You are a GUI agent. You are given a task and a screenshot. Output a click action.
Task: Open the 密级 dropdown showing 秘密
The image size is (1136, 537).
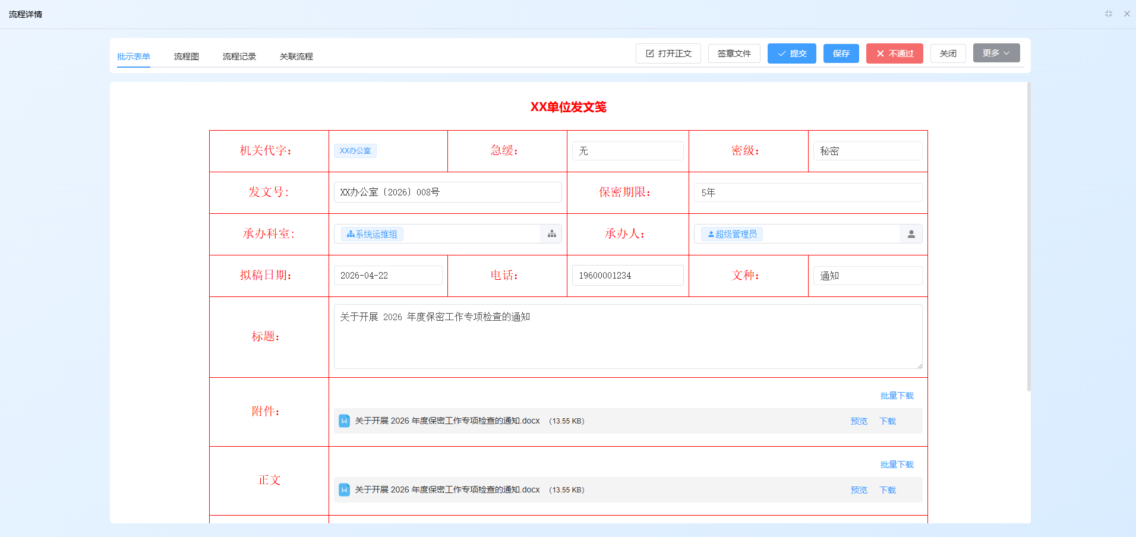click(868, 151)
